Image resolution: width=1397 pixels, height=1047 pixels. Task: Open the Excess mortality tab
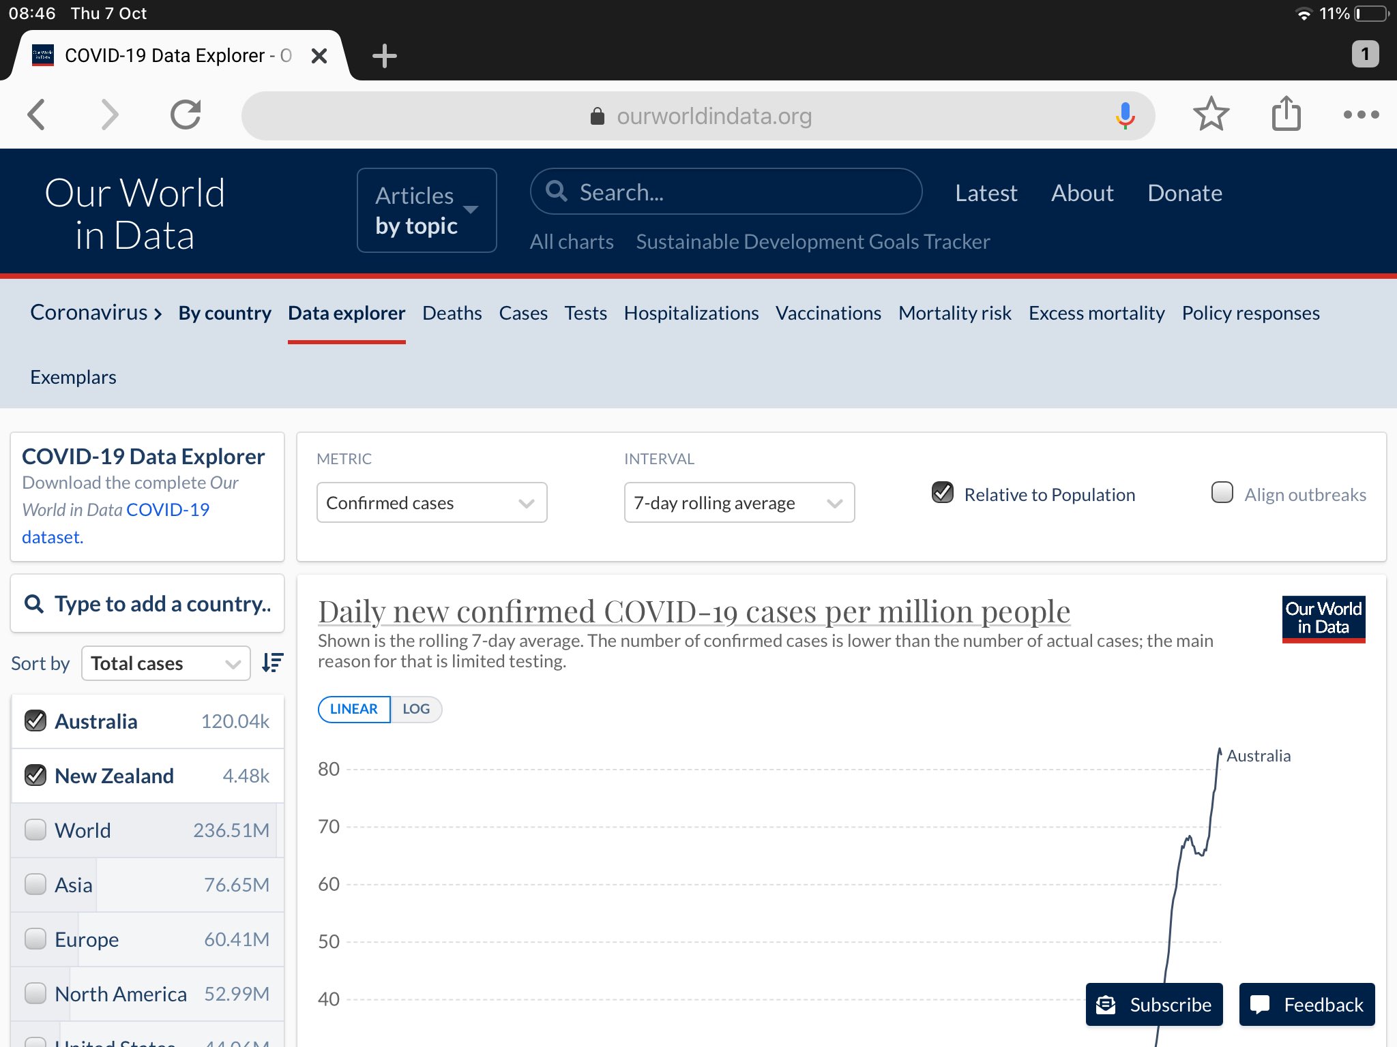tap(1097, 313)
